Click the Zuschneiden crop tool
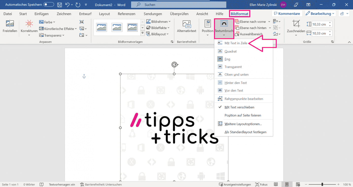Screen dimensions: 353x187 (296, 24)
